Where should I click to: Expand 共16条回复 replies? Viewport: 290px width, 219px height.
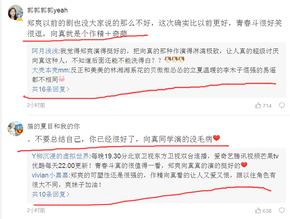pos(51,89)
